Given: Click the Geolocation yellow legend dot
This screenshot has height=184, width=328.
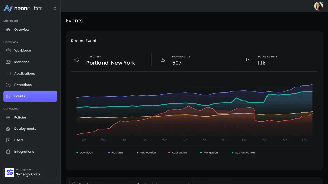Looking at the screenshot, I should [138, 153].
